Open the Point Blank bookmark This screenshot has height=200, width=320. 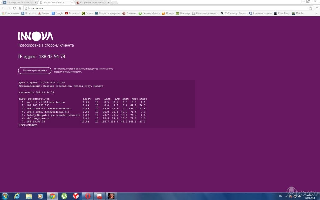[x=282, y=13]
